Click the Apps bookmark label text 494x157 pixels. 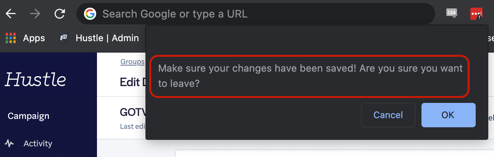[x=34, y=38]
